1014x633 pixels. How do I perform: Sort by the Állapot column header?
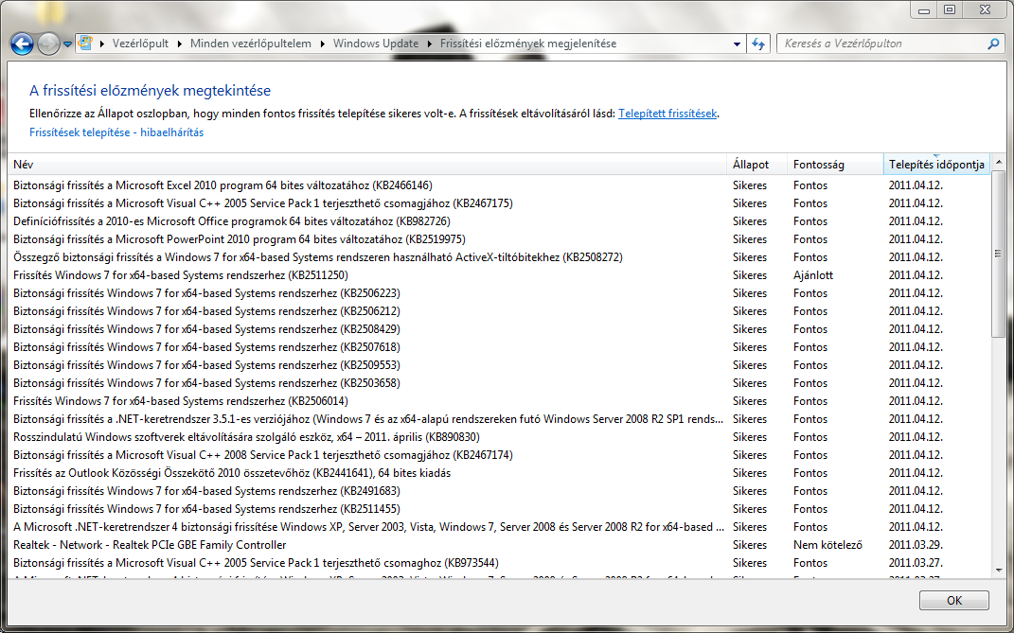(x=756, y=165)
